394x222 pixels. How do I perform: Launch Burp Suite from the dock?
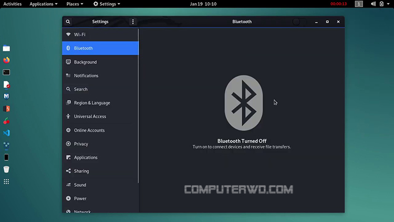tap(6, 109)
